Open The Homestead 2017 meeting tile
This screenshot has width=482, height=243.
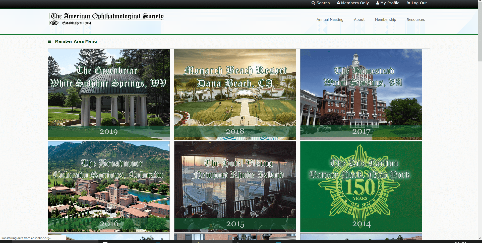tap(361, 94)
